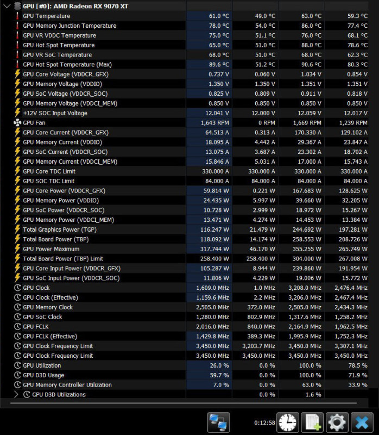Click the 355.255 W maximum GPU power value

(307, 249)
